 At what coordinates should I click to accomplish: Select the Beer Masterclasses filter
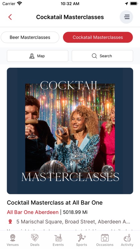click(30, 37)
